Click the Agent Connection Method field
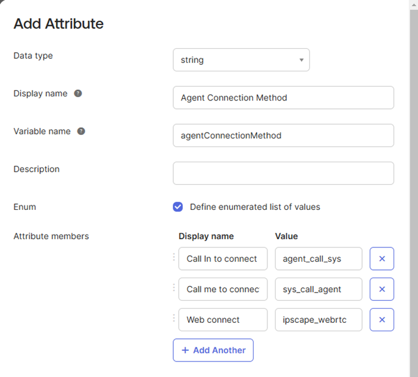The height and width of the screenshot is (377, 418). point(283,98)
